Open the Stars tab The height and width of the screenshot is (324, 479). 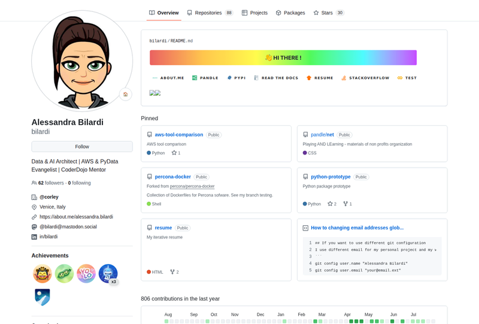[x=329, y=13]
